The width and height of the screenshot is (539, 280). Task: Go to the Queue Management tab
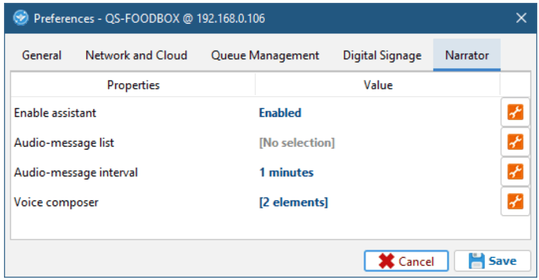tap(265, 55)
